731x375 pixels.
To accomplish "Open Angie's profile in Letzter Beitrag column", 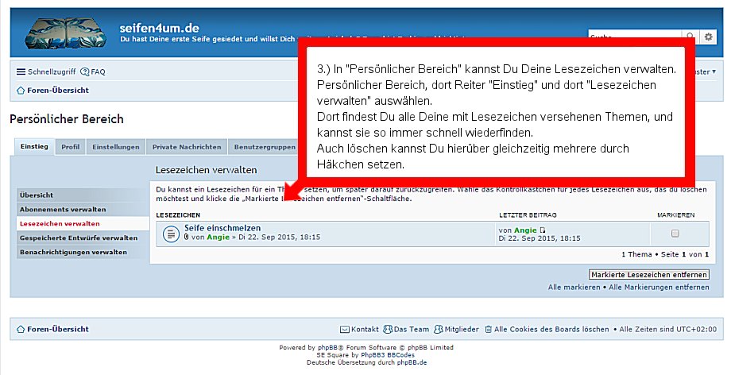I will click(x=525, y=230).
